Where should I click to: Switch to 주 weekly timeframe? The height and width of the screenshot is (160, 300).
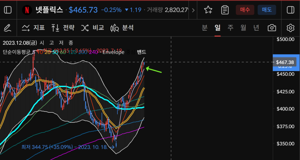231,28
